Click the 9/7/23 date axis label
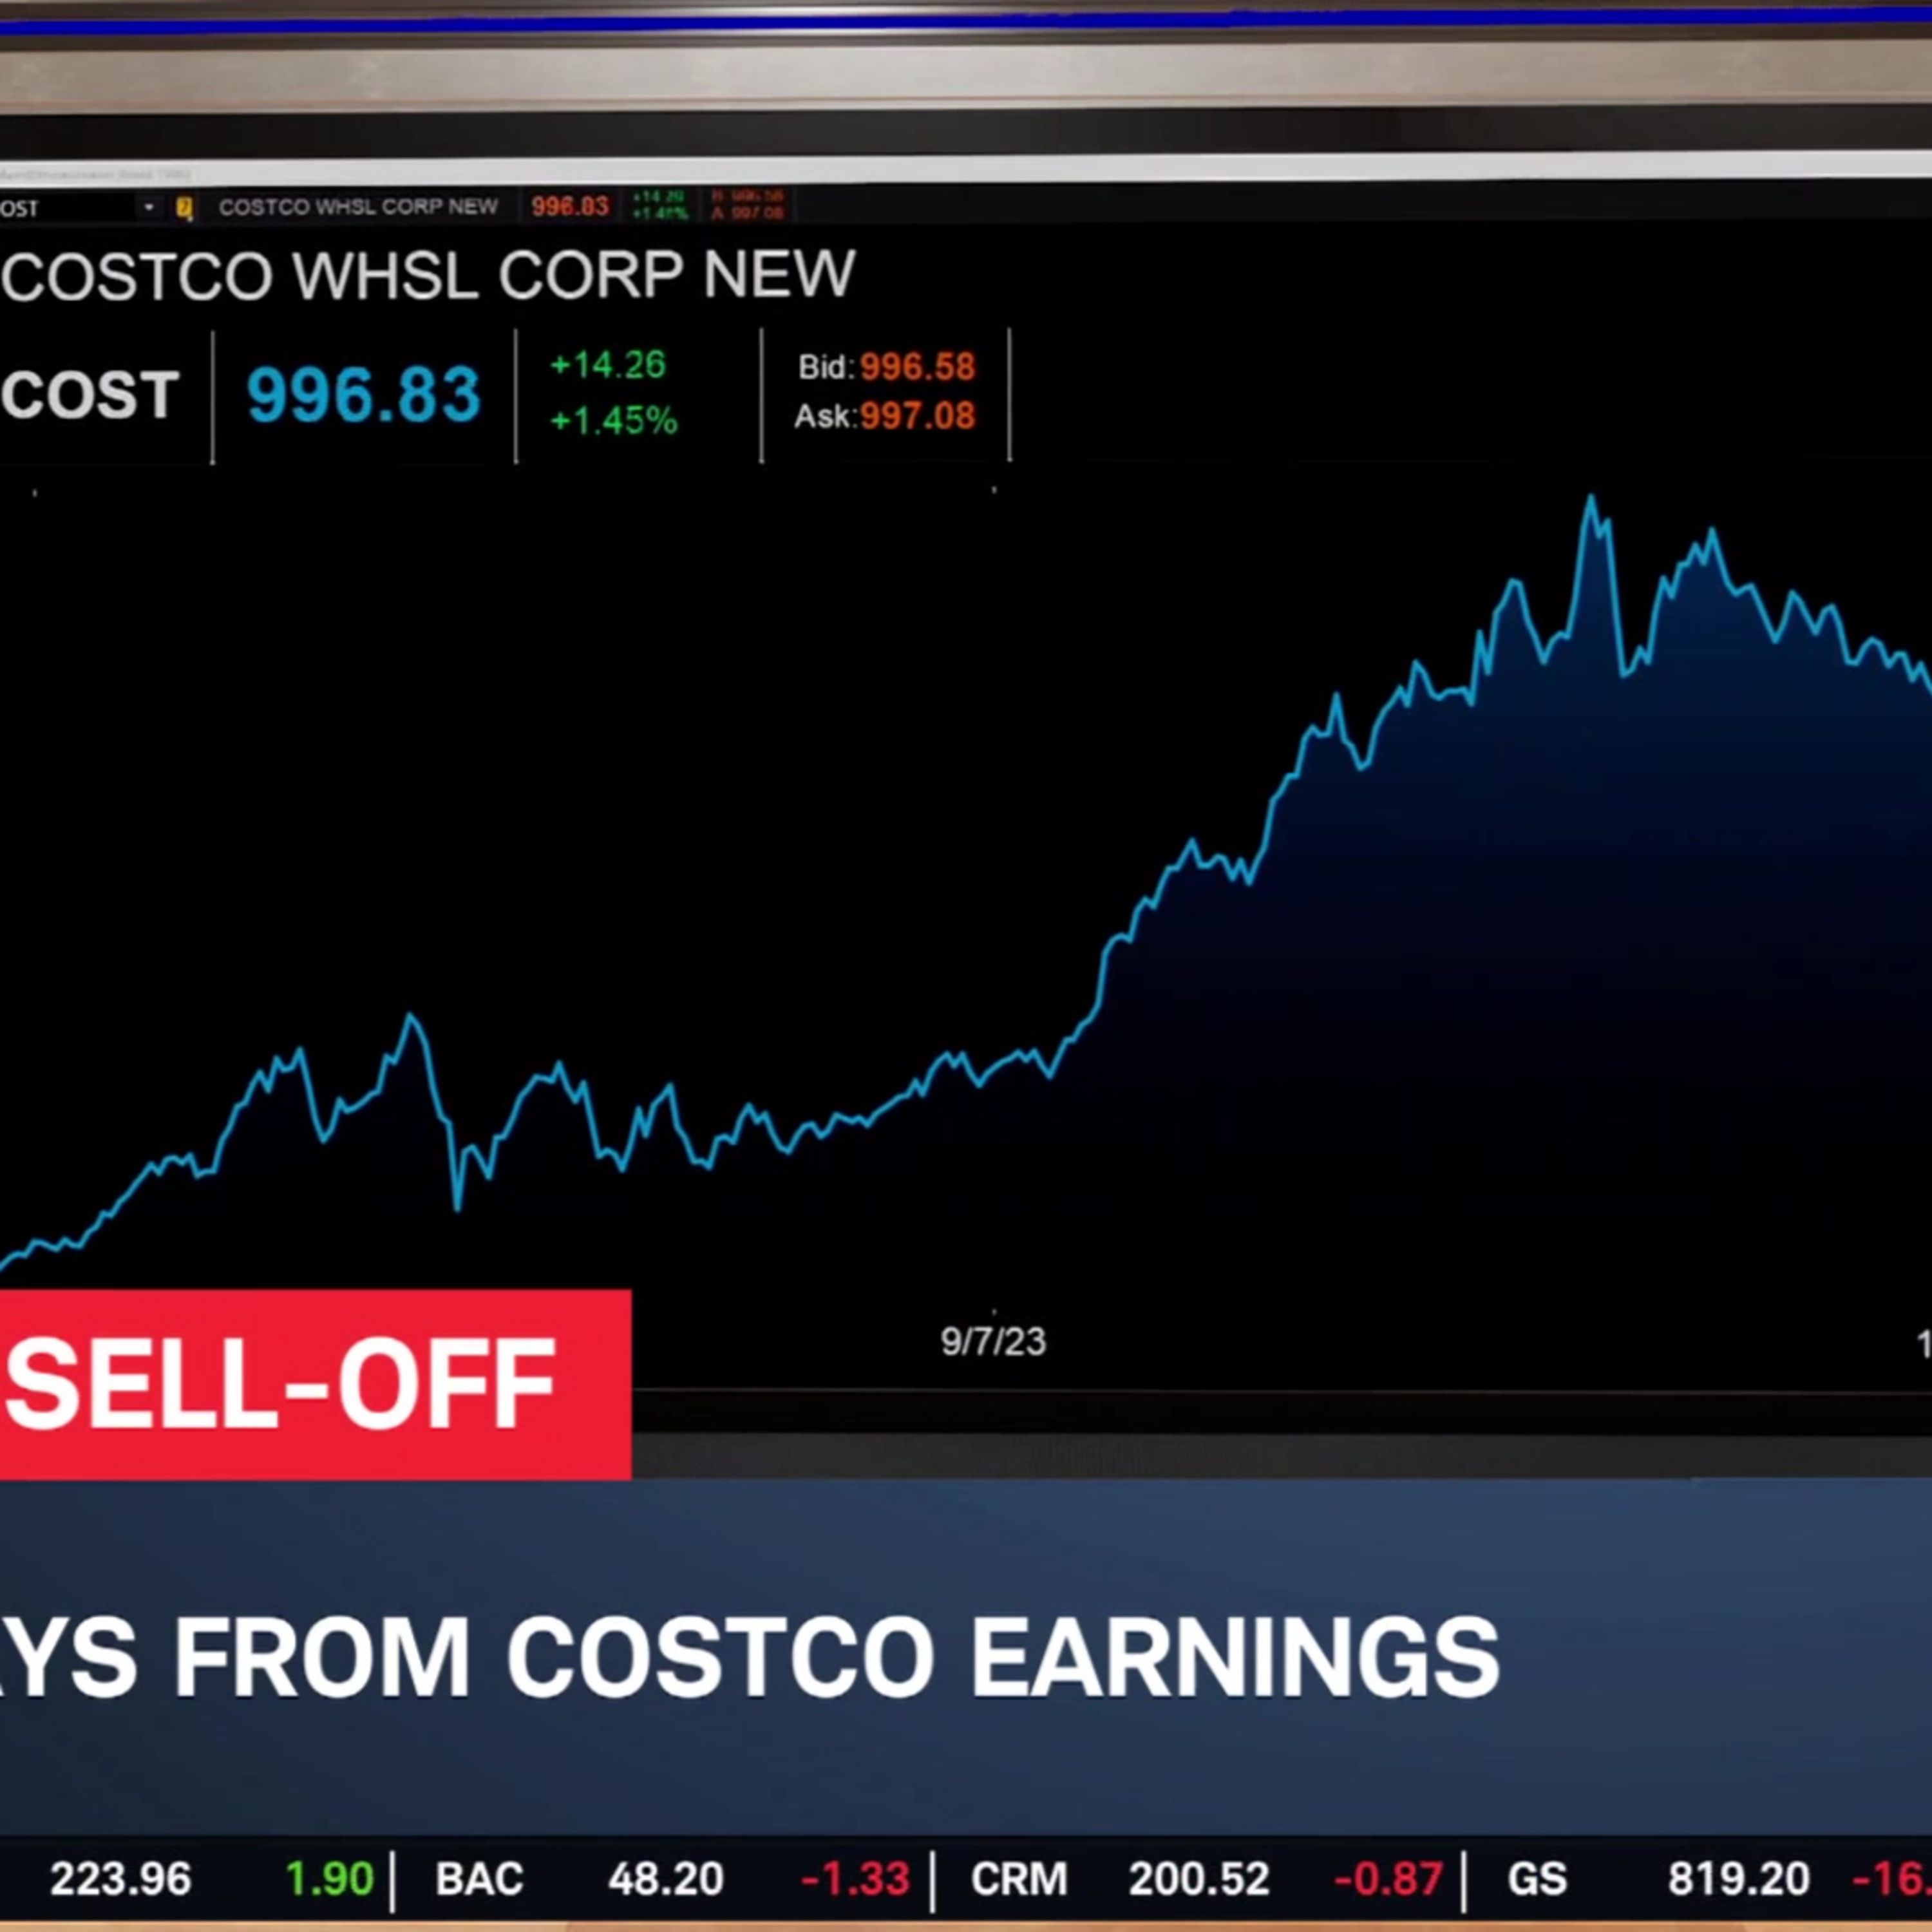The image size is (1932, 1932). click(x=993, y=1342)
